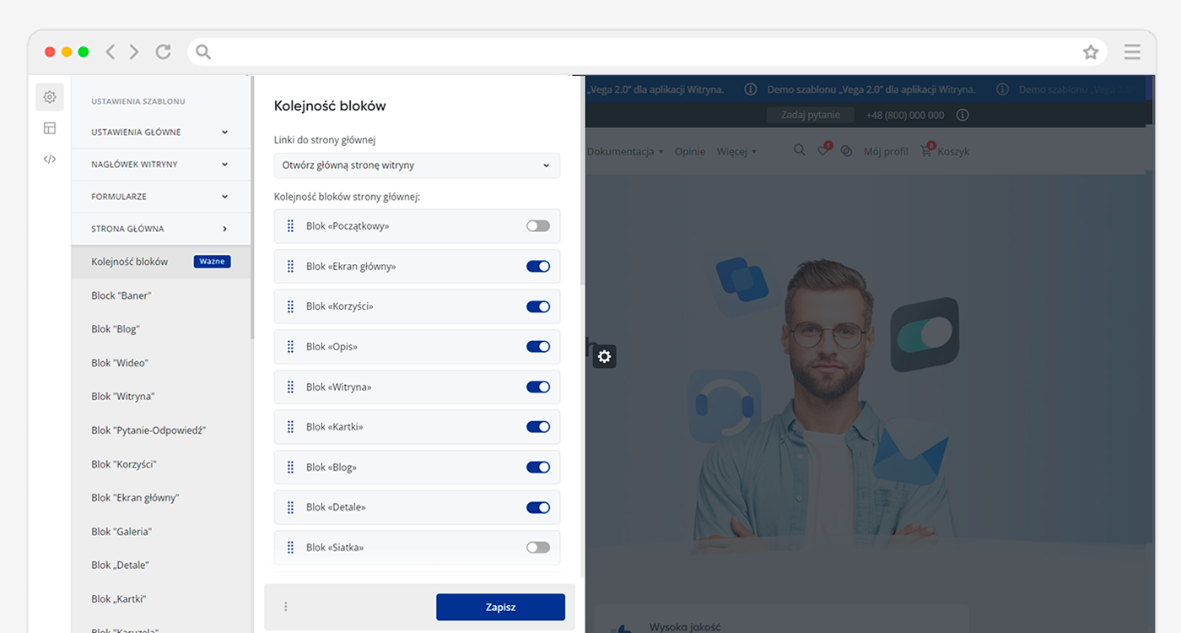Click info icon next to phone number
The height and width of the screenshot is (633, 1181).
(x=963, y=115)
